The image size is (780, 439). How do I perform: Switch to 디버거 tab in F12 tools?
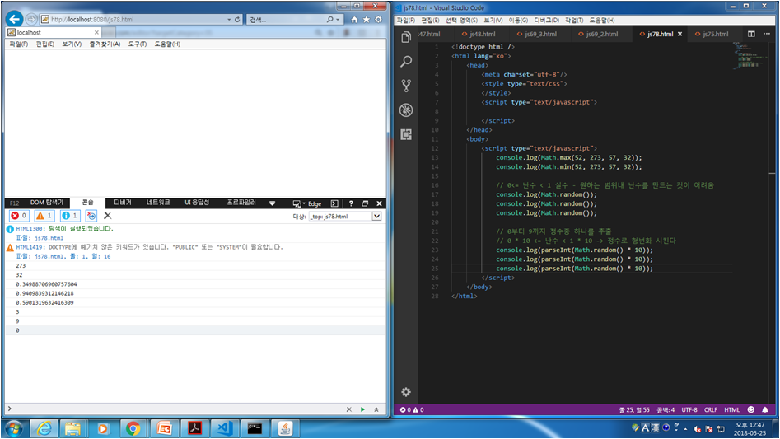(x=123, y=203)
